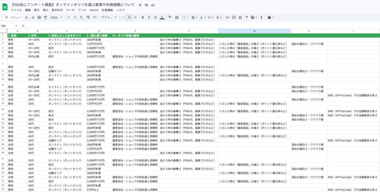This screenshot has height=192, width=380.
Task: Open the 100% zoom dropdown
Action: pyautogui.click(x=56, y=17)
